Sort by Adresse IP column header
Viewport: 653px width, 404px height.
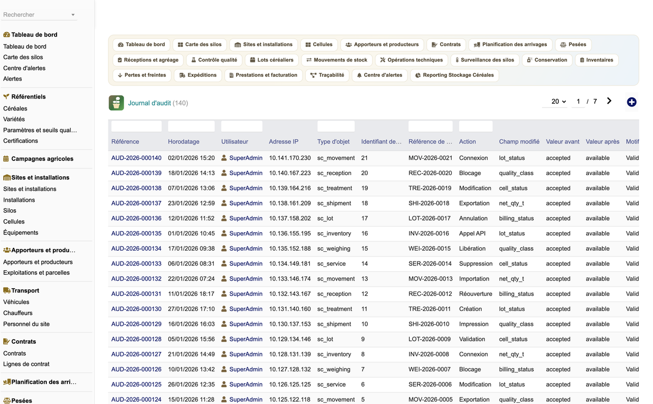click(x=284, y=141)
